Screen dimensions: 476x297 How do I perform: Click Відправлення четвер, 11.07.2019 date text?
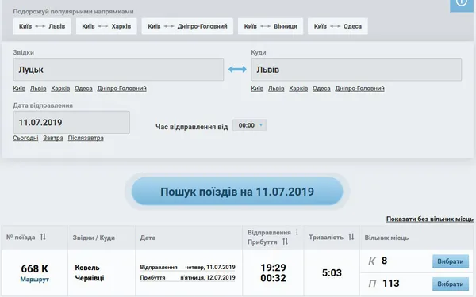click(x=187, y=268)
